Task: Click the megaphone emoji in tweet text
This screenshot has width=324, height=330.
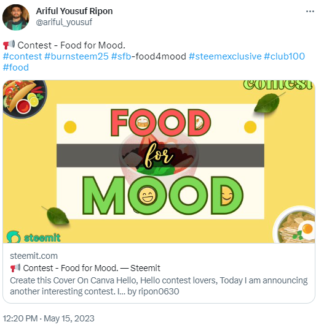Action: click(9, 45)
